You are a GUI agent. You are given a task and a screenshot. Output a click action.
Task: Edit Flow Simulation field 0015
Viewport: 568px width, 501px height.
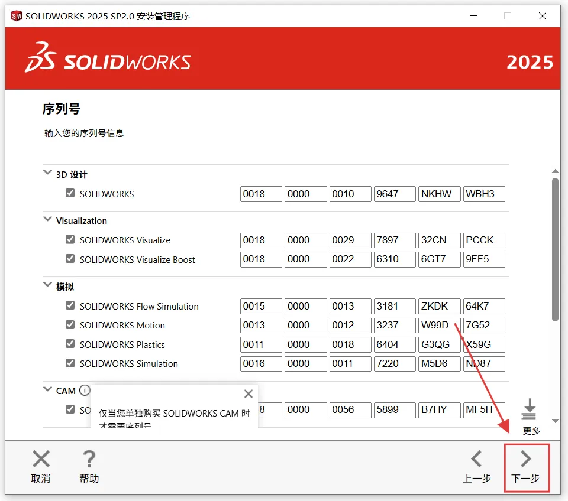coord(261,306)
